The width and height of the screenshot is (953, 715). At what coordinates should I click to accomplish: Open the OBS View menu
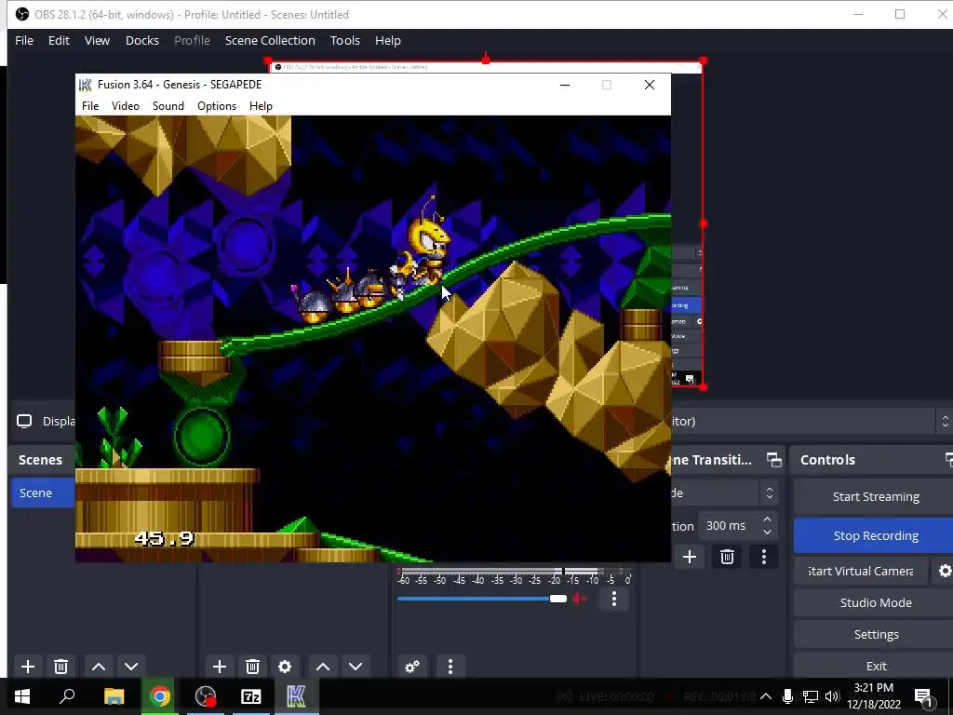(x=97, y=41)
